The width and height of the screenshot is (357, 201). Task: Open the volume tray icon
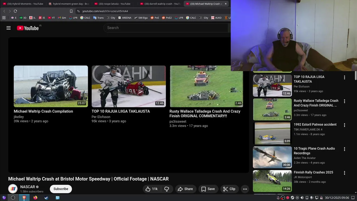[302, 198]
